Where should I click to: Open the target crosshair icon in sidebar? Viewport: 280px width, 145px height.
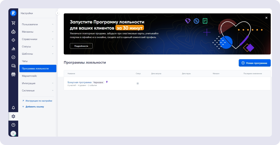[13, 40]
